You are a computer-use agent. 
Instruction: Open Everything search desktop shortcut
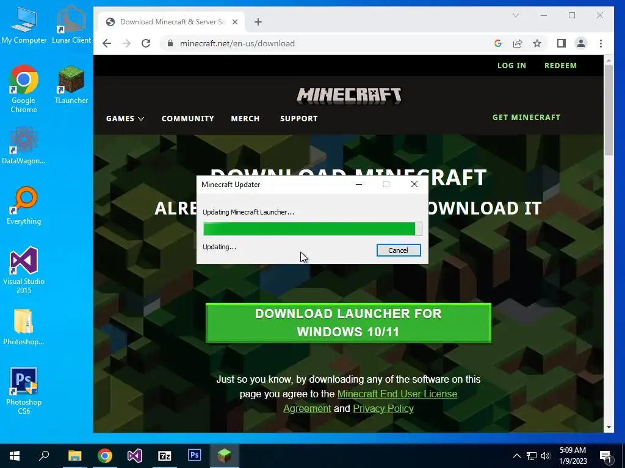click(x=24, y=206)
